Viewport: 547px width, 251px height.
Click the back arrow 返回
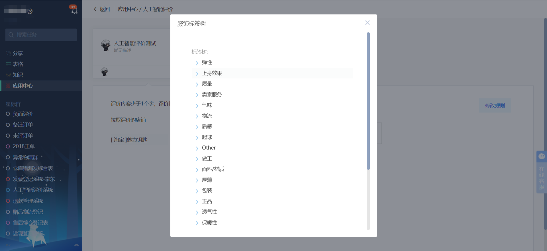[102, 9]
